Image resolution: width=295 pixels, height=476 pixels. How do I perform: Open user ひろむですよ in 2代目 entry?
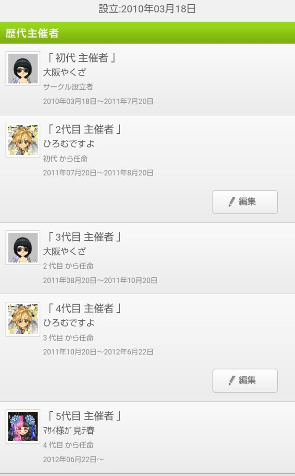pos(69,144)
